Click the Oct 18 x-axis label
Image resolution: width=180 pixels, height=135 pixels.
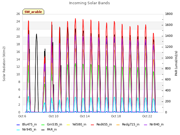coord(116,116)
